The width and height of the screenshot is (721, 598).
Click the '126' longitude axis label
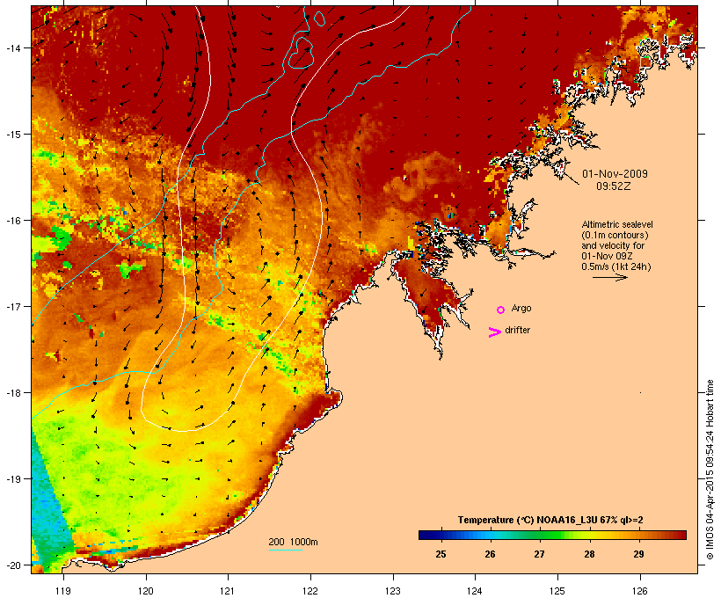639,591
